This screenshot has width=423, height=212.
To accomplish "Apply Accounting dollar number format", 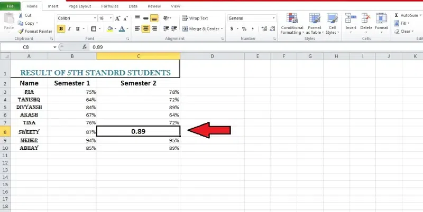I will click(x=232, y=28).
